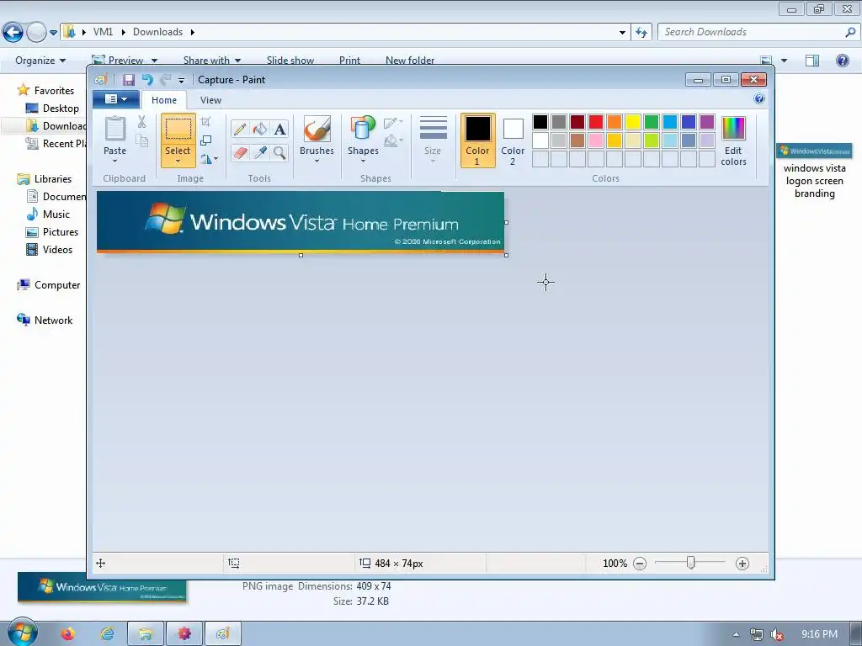Open Edit colors dialog
This screenshot has height=646, width=862.
(x=733, y=140)
